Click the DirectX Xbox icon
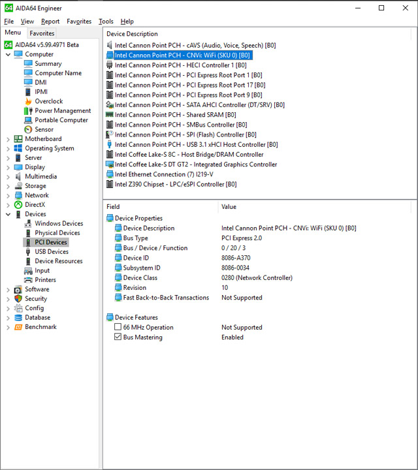This screenshot has width=418, height=470. point(18,205)
